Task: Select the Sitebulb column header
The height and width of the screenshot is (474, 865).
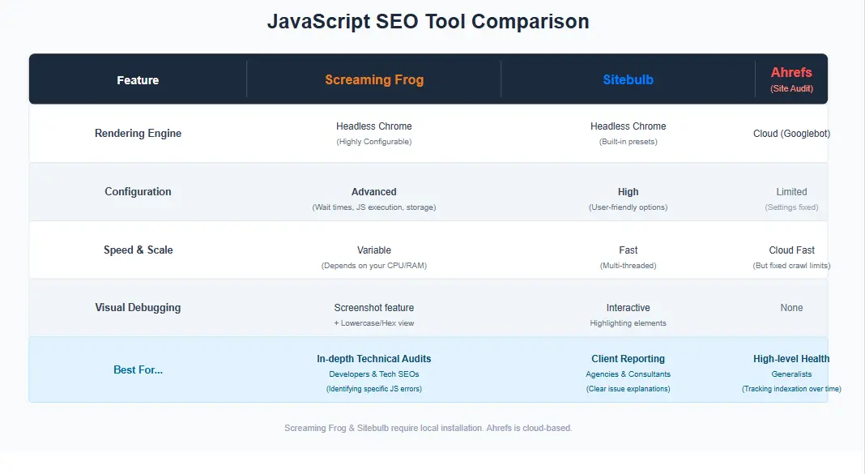Action: [x=628, y=79]
